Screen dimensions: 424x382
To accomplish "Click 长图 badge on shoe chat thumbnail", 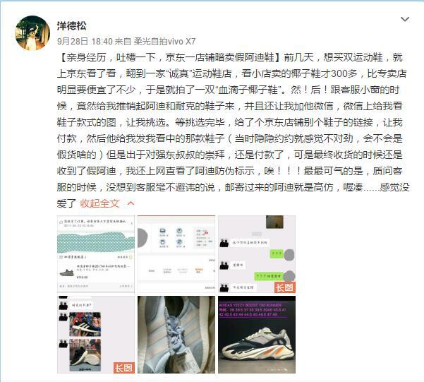I will [x=124, y=368].
